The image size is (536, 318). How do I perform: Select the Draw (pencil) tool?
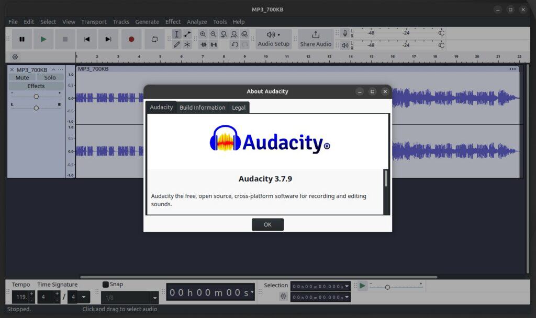177,44
